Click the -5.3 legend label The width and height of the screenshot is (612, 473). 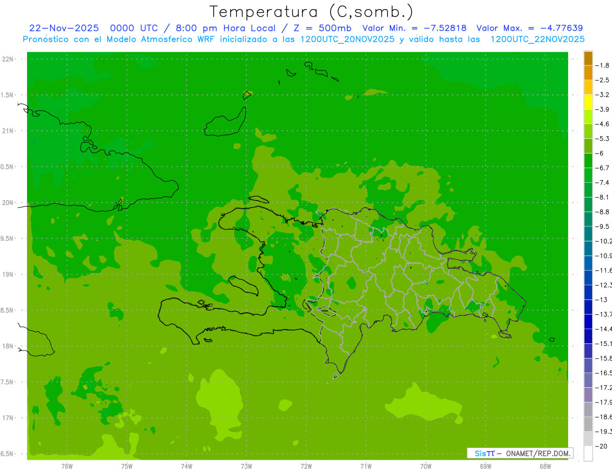[602, 139]
